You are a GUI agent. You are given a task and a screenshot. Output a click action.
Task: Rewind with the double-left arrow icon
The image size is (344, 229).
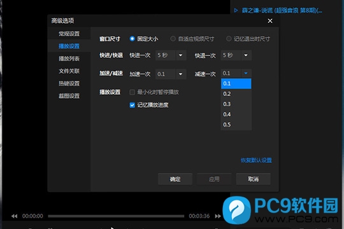14,216
